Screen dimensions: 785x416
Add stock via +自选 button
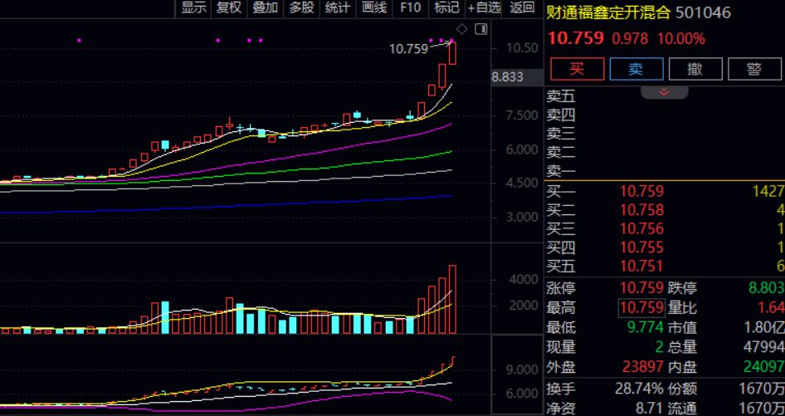[x=484, y=7]
